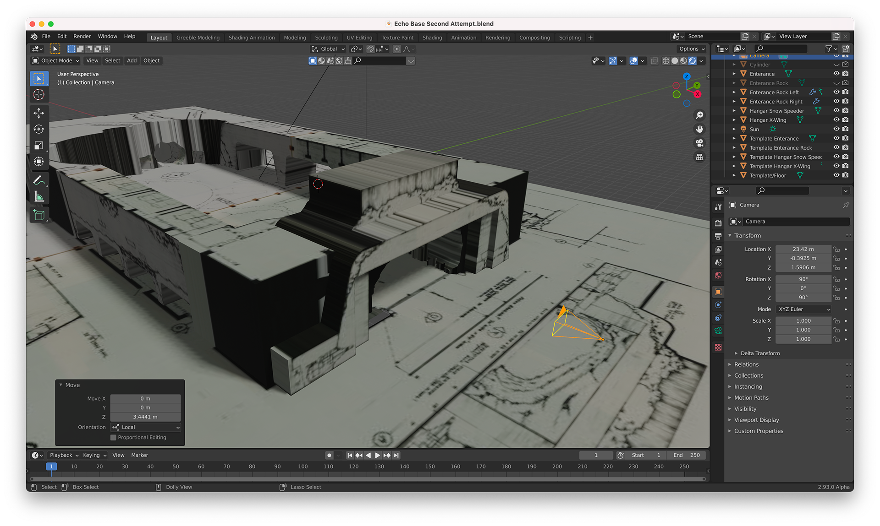
Task: Open the Tool properties tab
Action: (x=718, y=207)
